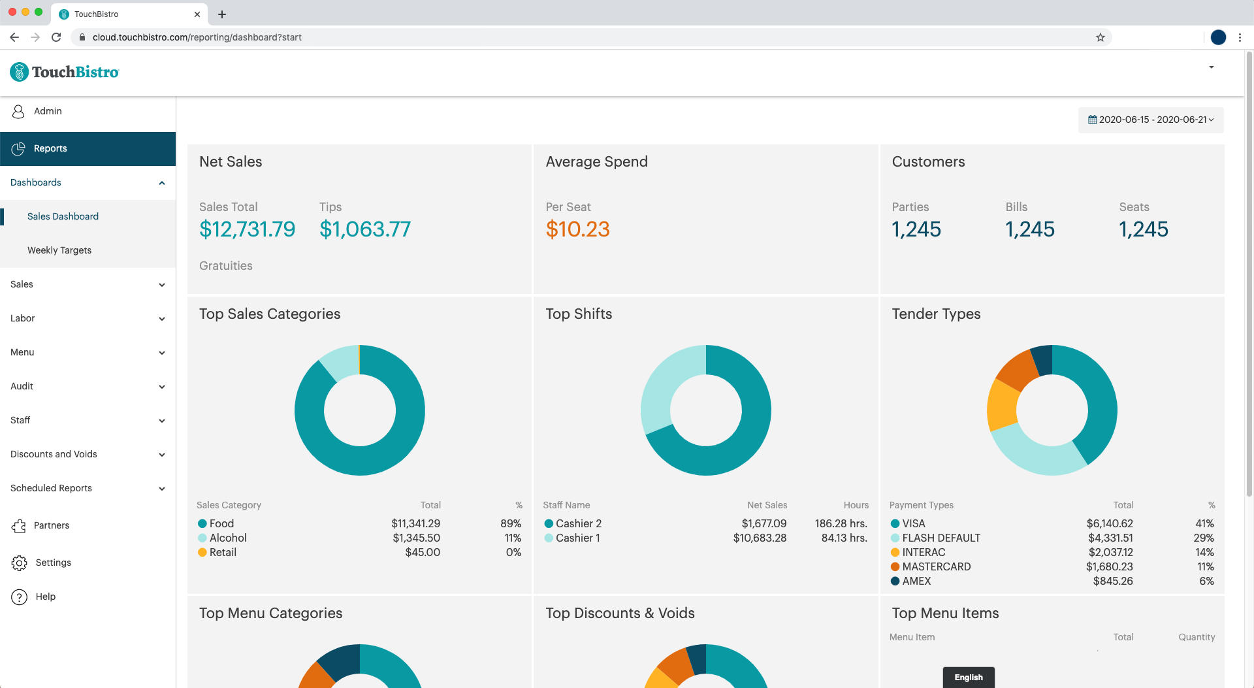Click the VISA teal legend dot

point(895,524)
